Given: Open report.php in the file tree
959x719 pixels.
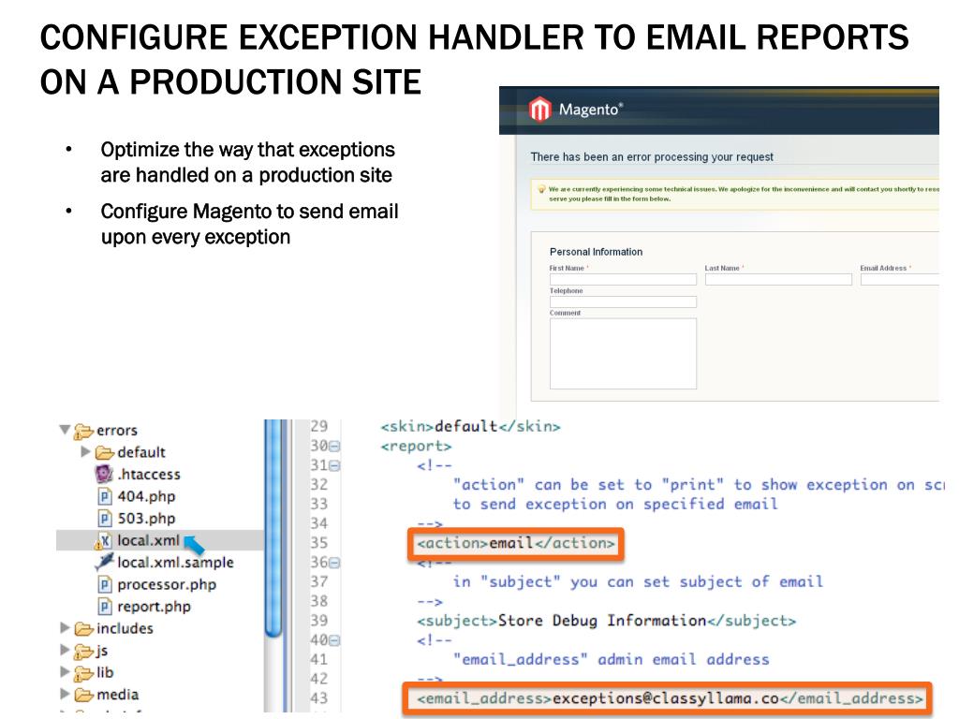Looking at the screenshot, I should point(155,607).
